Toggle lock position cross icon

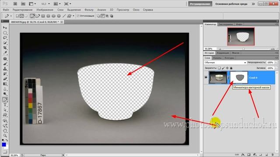click(x=227, y=68)
